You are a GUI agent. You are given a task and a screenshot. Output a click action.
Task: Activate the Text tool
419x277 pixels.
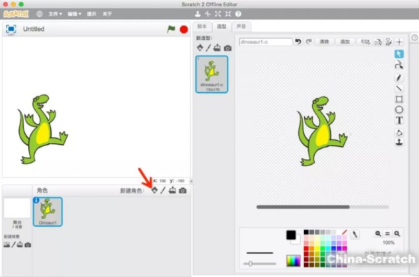click(399, 121)
